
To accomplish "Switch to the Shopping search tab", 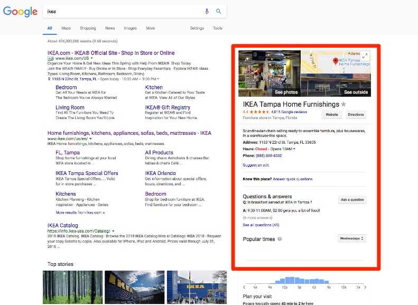I will (x=88, y=28).
